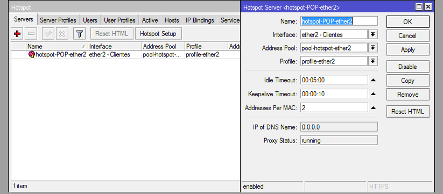Sort by the Address Pool column header

(x=163, y=47)
